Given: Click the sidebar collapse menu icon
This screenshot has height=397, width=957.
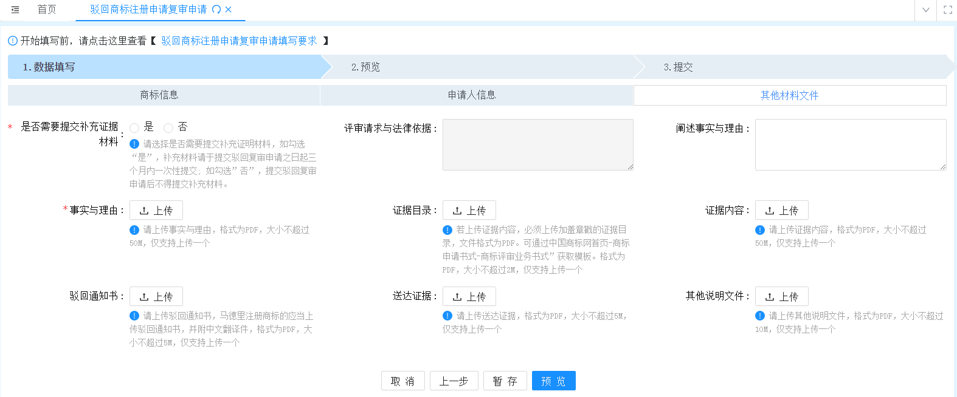Looking at the screenshot, I should 15,10.
